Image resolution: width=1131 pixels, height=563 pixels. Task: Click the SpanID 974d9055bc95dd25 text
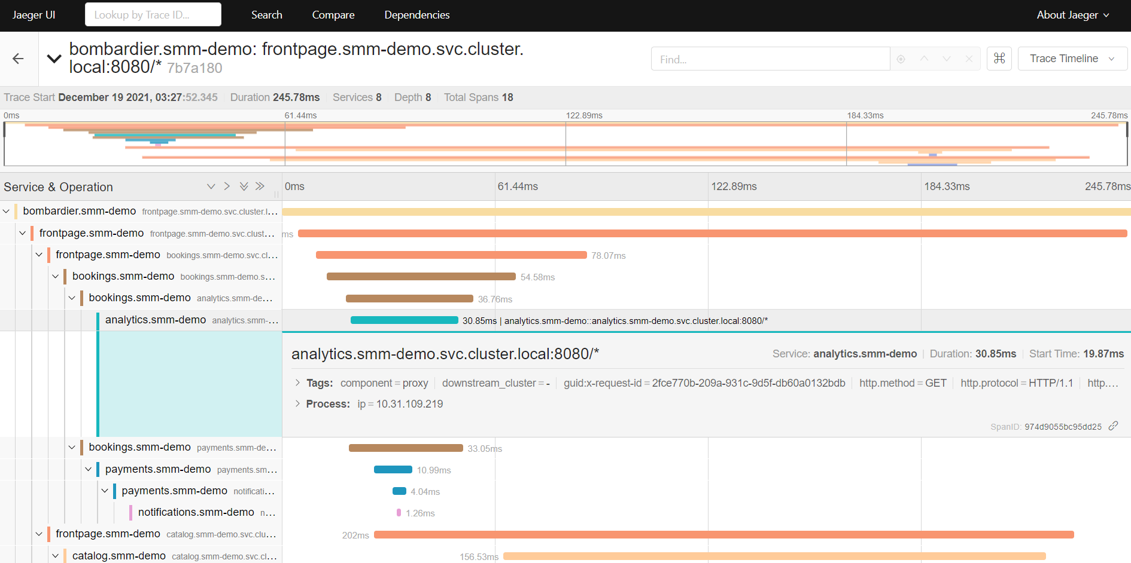pyautogui.click(x=1046, y=427)
